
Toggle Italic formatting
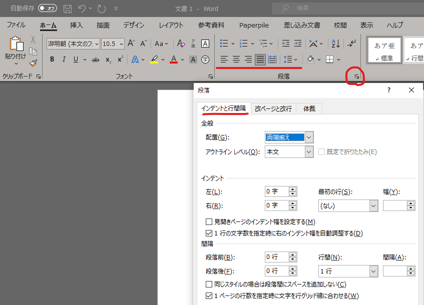point(64,59)
